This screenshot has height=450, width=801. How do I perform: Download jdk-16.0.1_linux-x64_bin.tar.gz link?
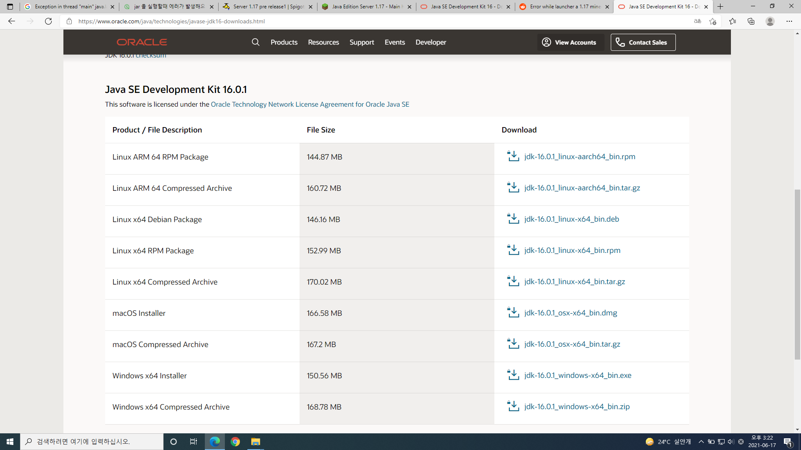coord(574,282)
